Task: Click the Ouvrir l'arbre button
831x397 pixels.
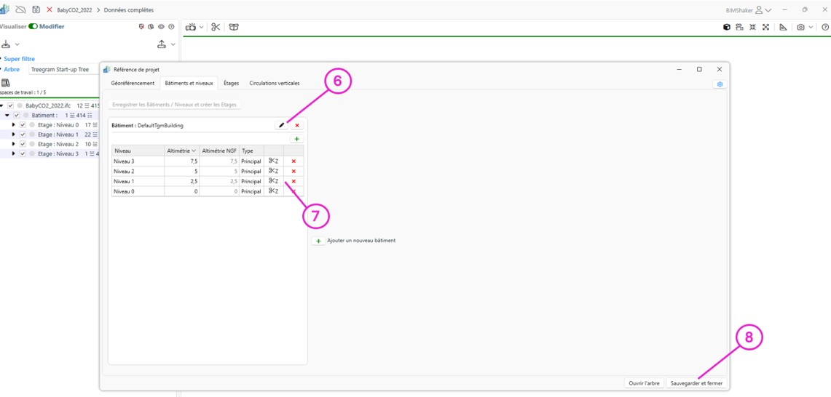Action: (644, 383)
